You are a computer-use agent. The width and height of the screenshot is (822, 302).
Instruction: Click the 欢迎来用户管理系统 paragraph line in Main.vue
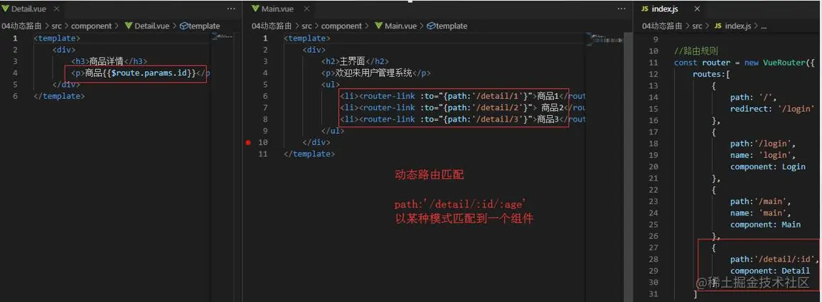point(376,73)
